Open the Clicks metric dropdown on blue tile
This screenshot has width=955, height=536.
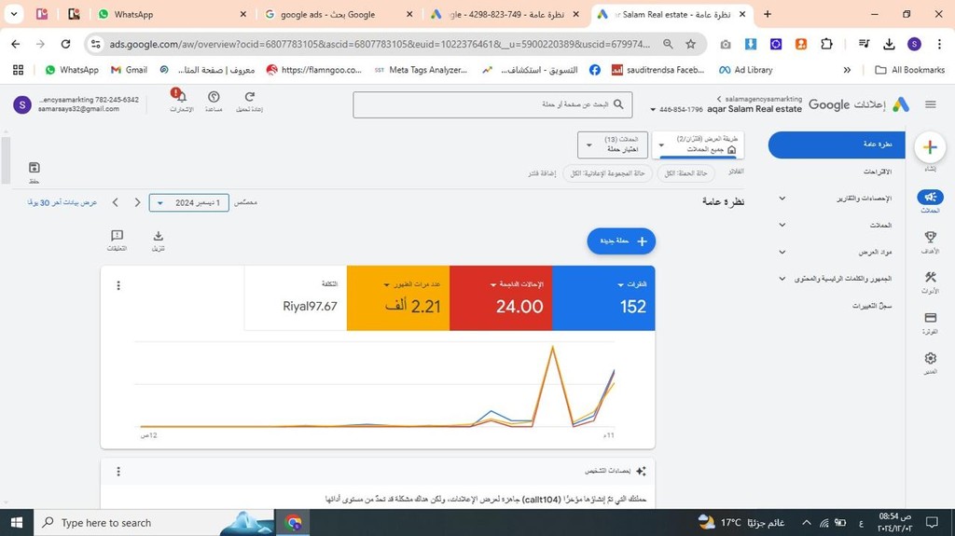tap(631, 284)
